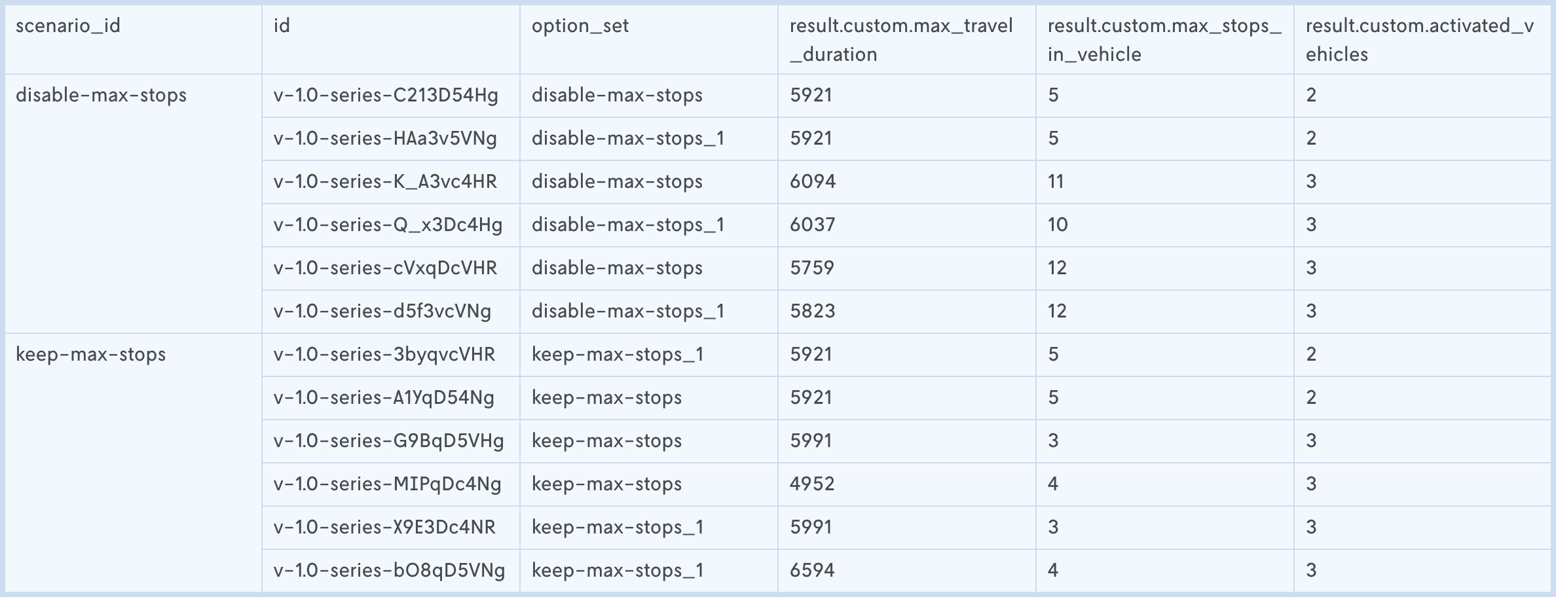Click the result.custom.max_travel_duration column header
Viewport: 1556px width, 597px height.
(x=901, y=40)
